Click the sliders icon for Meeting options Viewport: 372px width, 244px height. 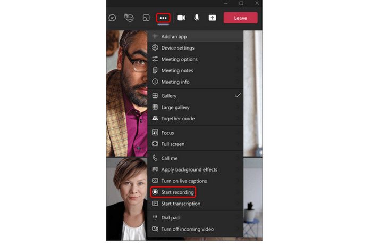tap(155, 59)
